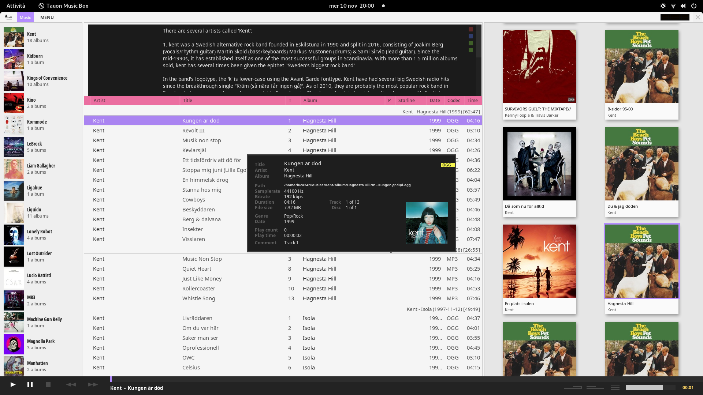Image resolution: width=703 pixels, height=395 pixels.
Task: Click the red square in artist bio panel
Action: (471, 29)
